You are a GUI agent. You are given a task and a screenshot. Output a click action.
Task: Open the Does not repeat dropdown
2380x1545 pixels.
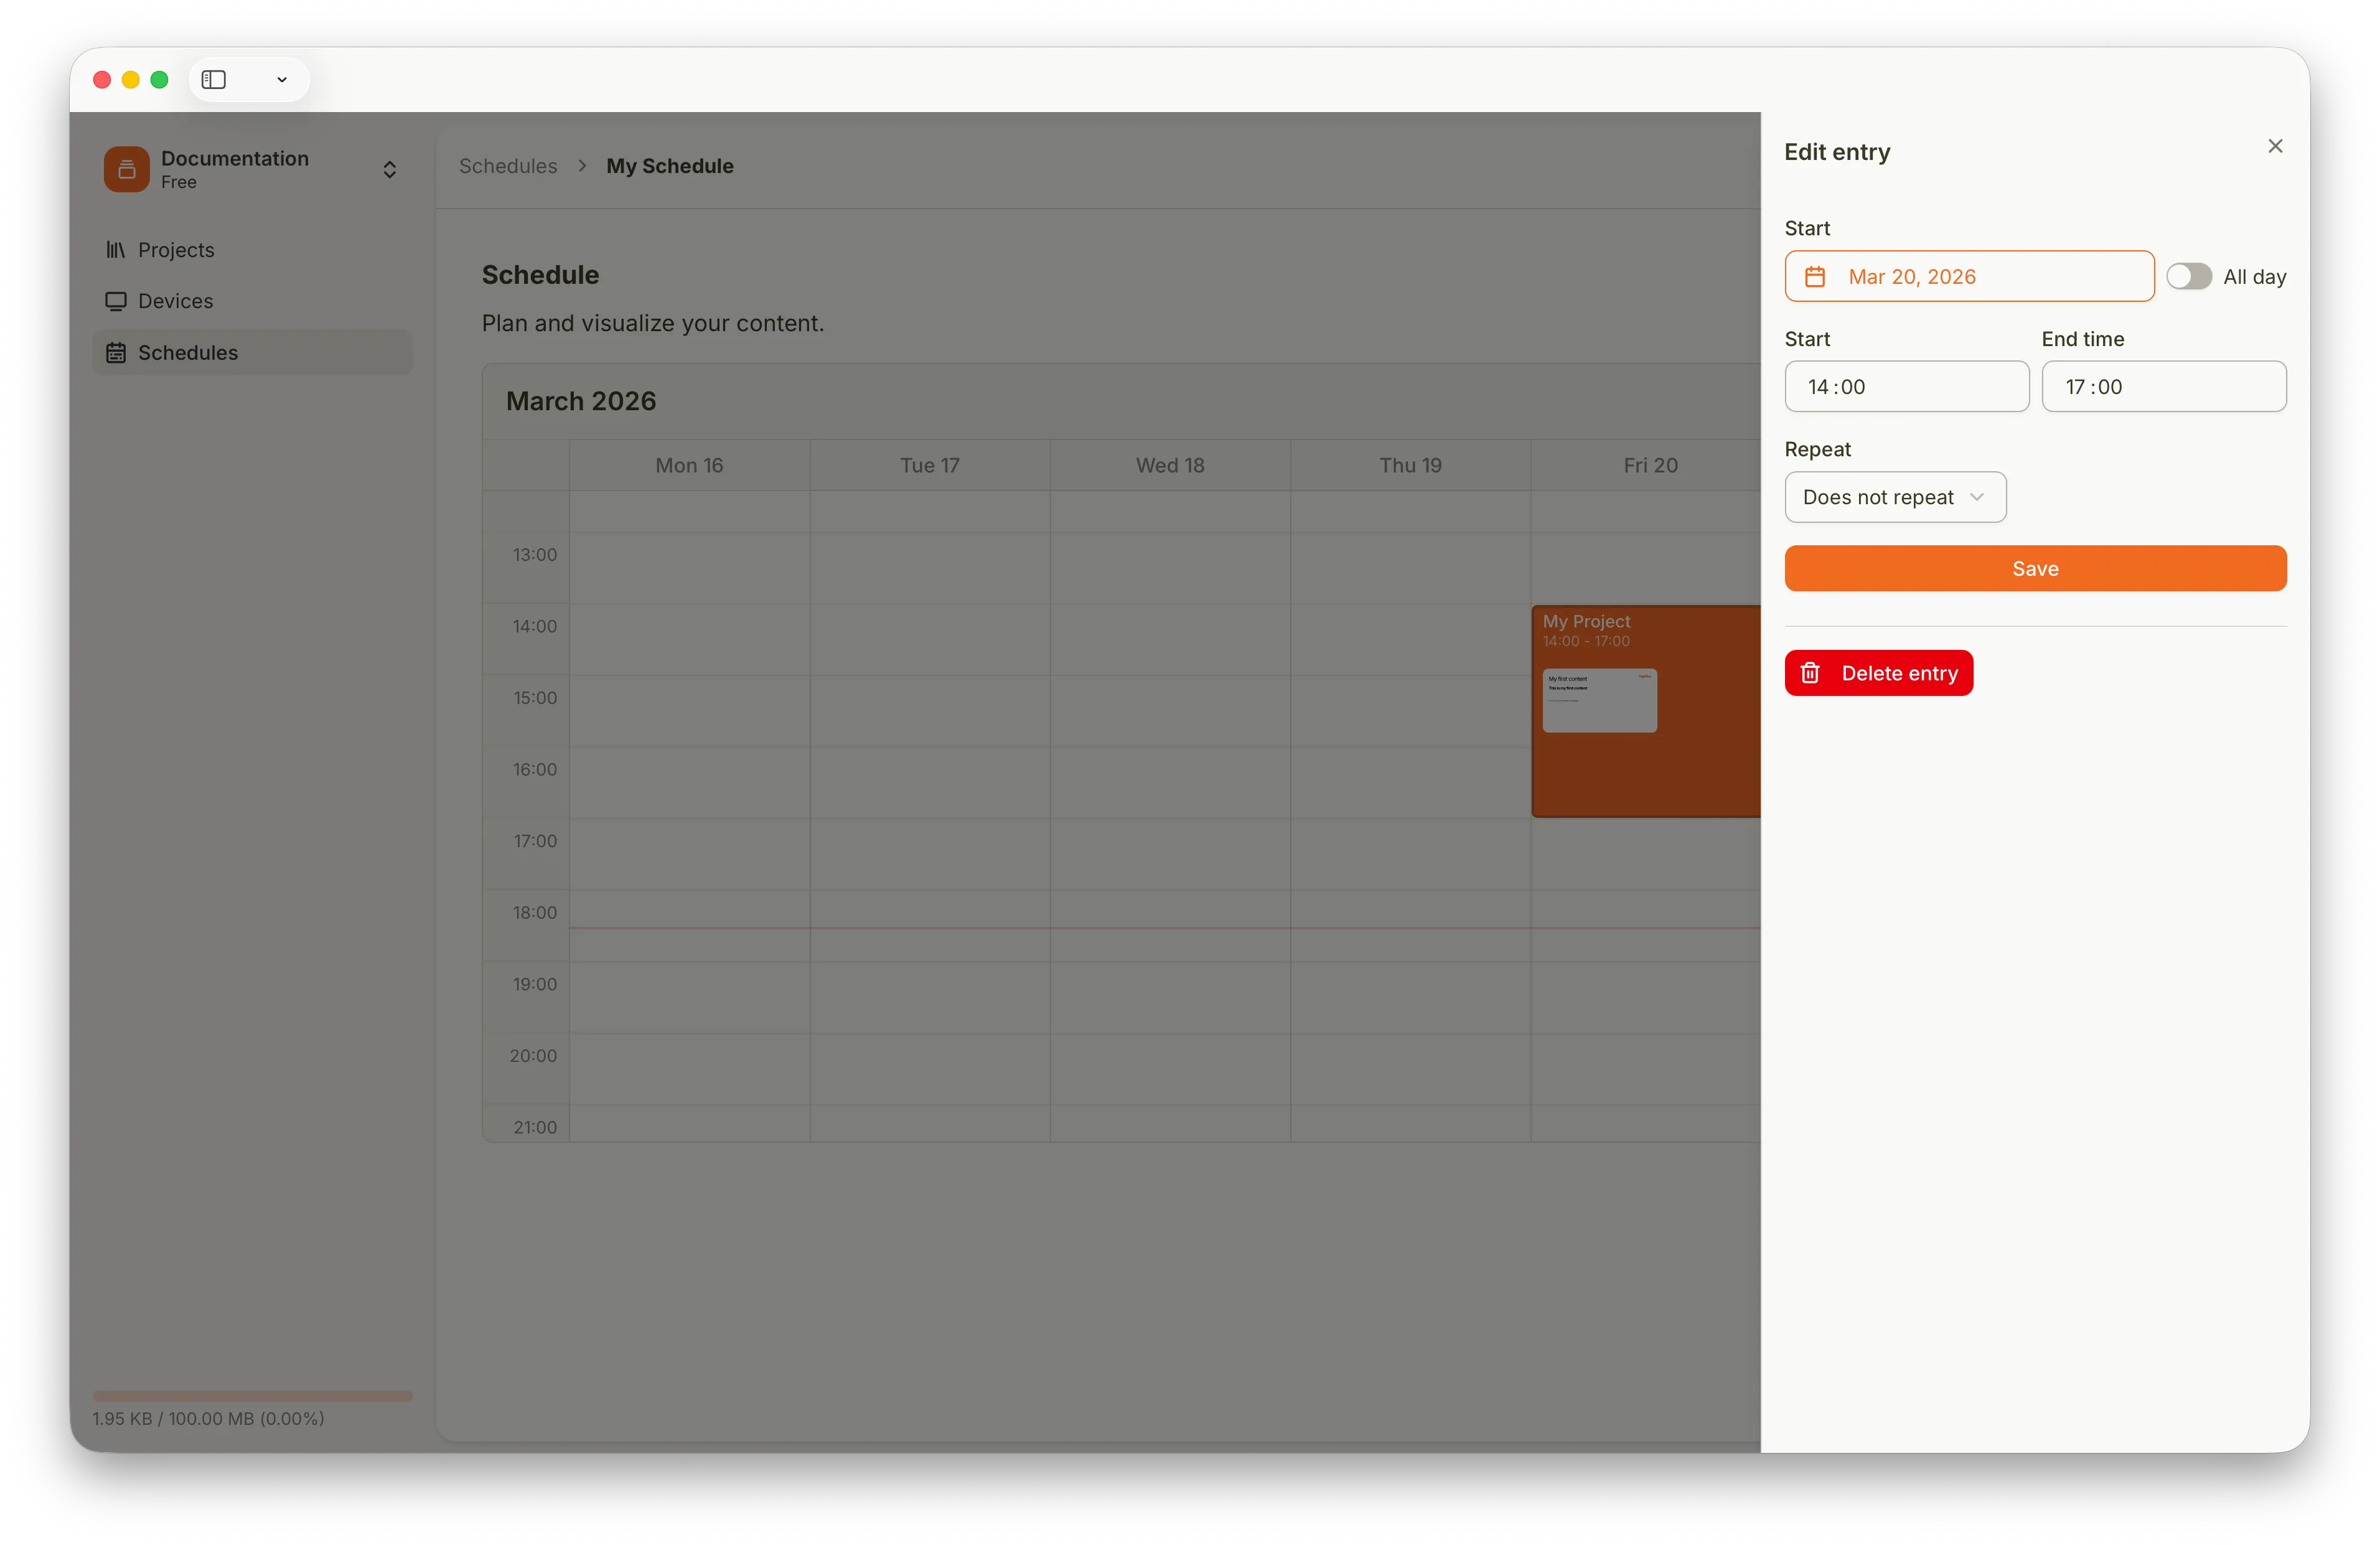(1894, 497)
